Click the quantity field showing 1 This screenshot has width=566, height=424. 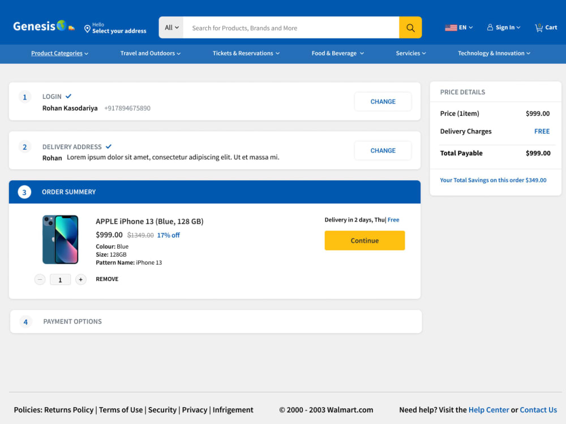coord(60,280)
